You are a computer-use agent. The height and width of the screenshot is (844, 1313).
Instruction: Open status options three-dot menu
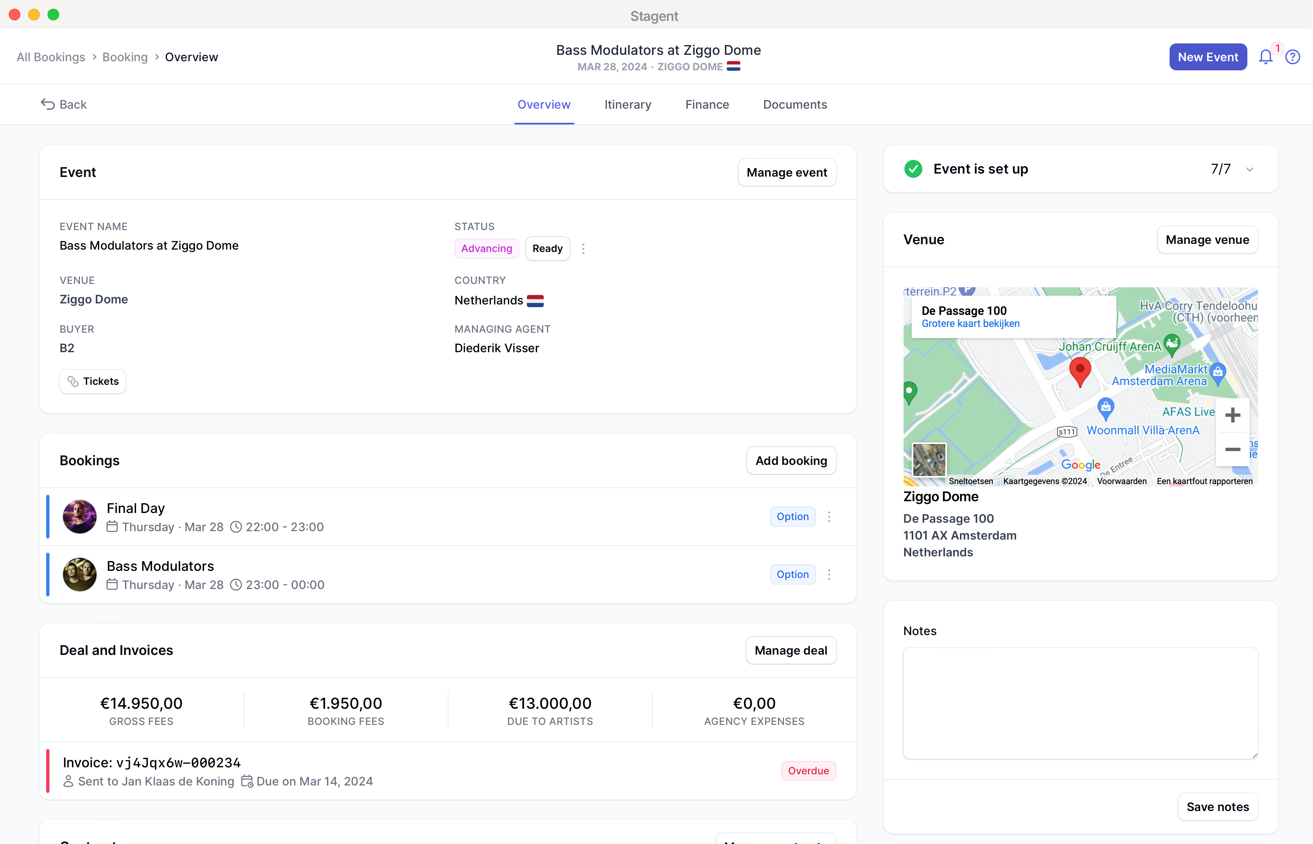(x=583, y=249)
